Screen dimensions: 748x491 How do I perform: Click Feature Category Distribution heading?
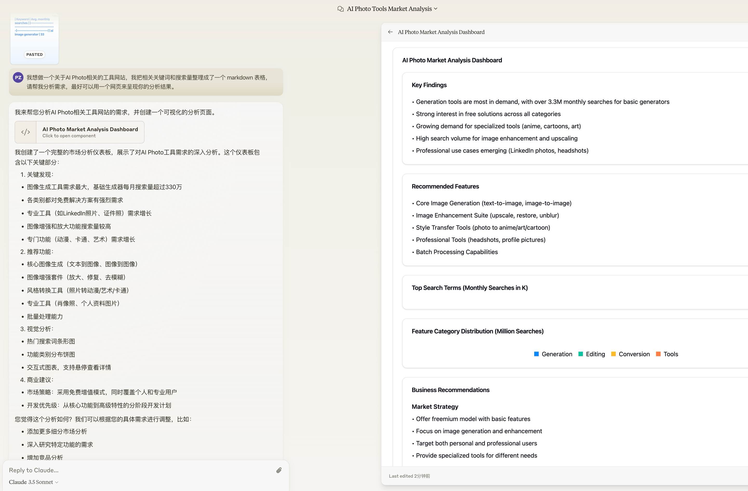pos(477,331)
